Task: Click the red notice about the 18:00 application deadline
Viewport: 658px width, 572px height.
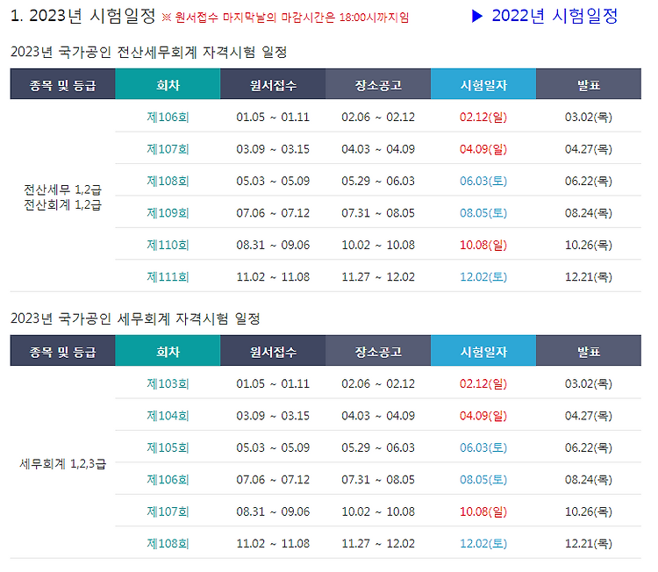Action: (x=285, y=18)
